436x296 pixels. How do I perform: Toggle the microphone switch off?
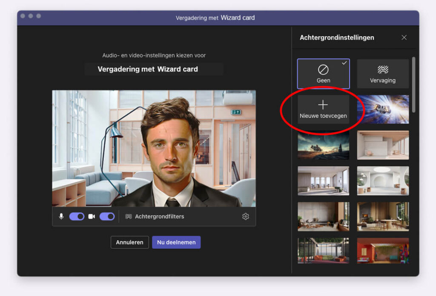pos(77,216)
